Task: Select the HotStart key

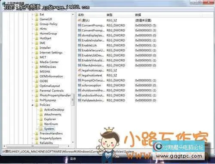Action: [x=46, y=38]
